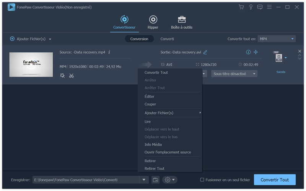
Task: Open the feedback chat icon
Action: pyautogui.click(x=260, y=7)
